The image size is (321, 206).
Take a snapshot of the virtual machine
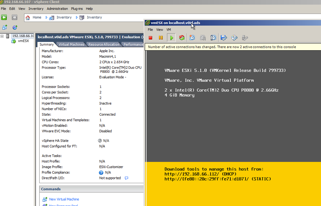tap(192, 38)
